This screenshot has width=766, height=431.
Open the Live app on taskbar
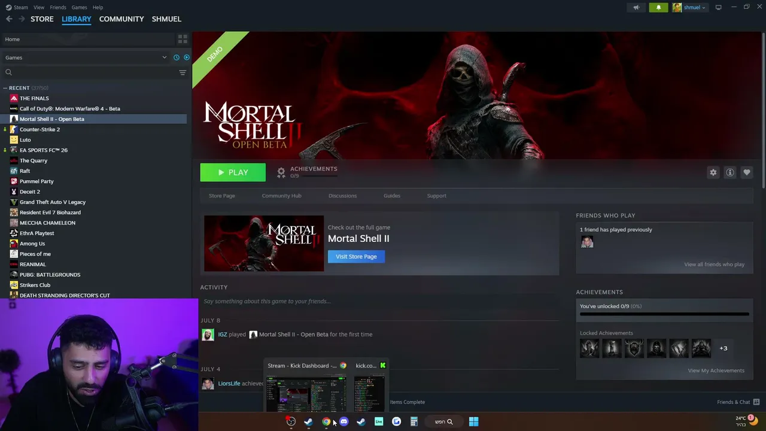379,421
